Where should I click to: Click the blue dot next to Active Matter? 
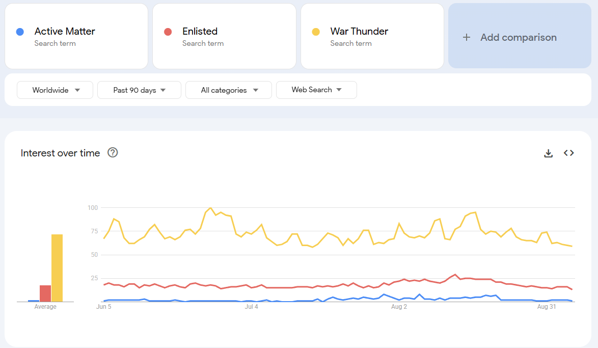[20, 32]
